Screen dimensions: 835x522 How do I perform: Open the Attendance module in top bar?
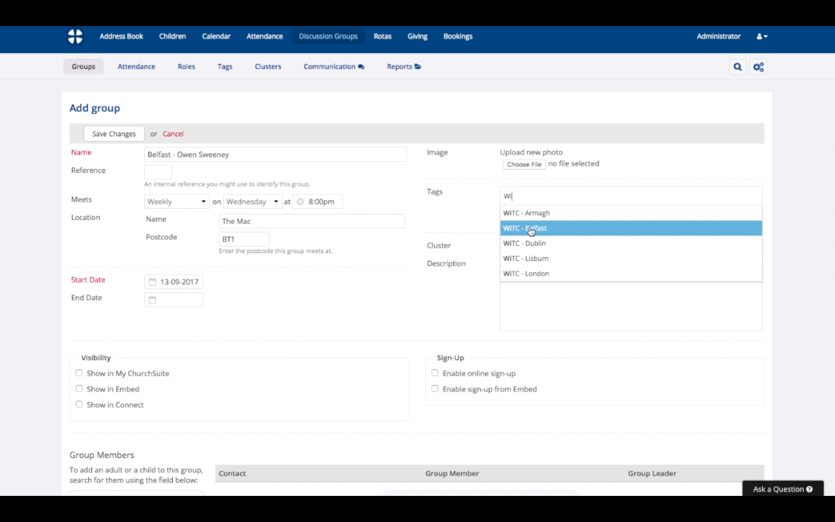click(265, 37)
